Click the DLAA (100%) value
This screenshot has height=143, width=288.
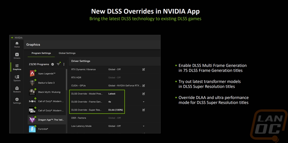tap(115, 110)
